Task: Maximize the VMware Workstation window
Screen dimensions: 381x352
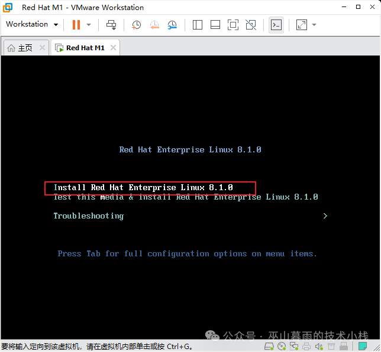Action: coord(358,7)
